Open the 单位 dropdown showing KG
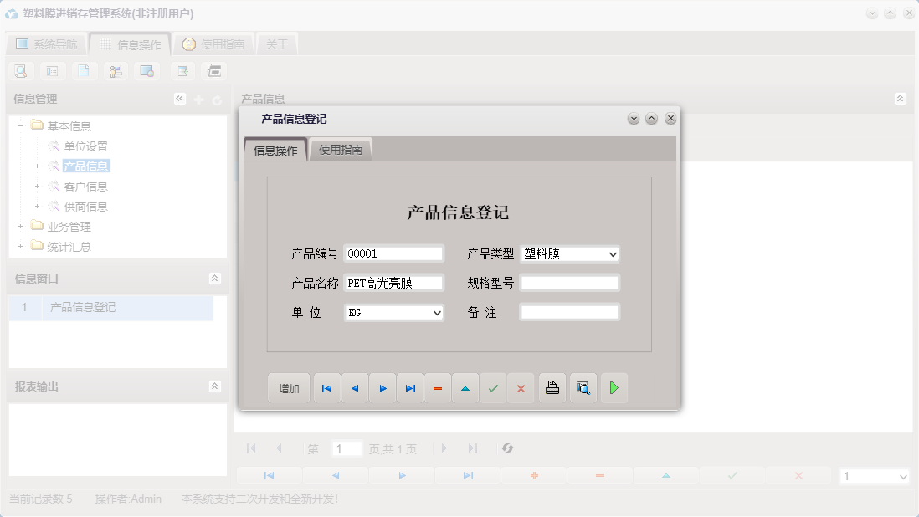The height and width of the screenshot is (517, 919). click(437, 312)
